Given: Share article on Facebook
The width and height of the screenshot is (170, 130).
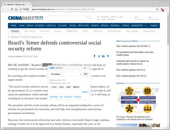Looking at the screenshot, I should coord(95,56).
